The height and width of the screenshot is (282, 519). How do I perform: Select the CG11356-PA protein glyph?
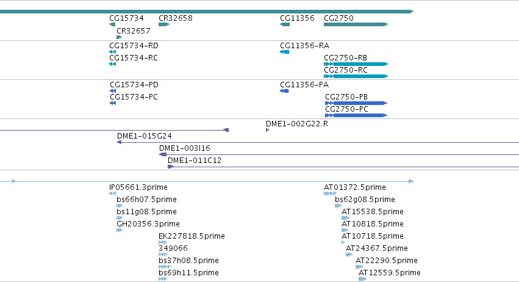(284, 91)
